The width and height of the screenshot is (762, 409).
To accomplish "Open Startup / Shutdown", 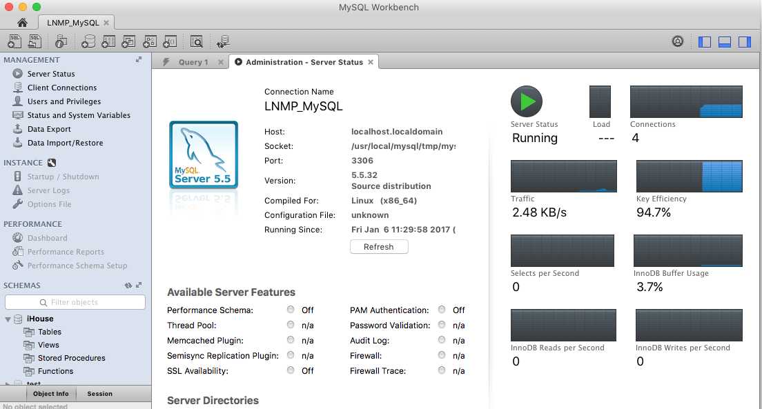I will click(x=63, y=177).
